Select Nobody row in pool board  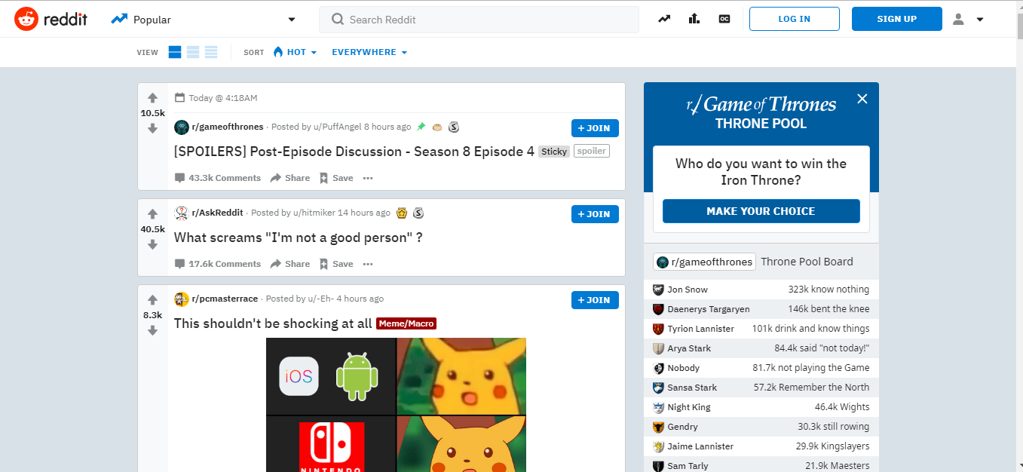[x=761, y=368]
